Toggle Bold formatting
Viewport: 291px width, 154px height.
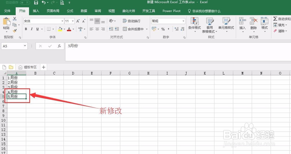[x=26, y=29]
